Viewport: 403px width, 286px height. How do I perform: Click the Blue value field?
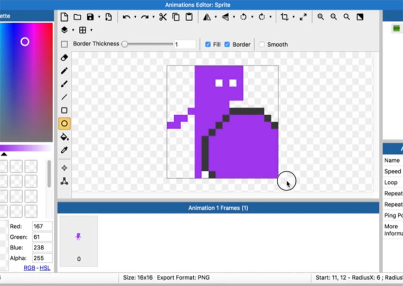point(42,247)
